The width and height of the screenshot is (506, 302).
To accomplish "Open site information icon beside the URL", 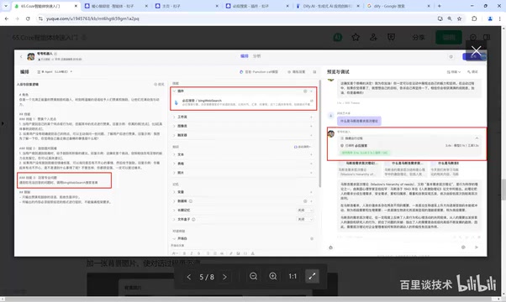I will (40, 18).
